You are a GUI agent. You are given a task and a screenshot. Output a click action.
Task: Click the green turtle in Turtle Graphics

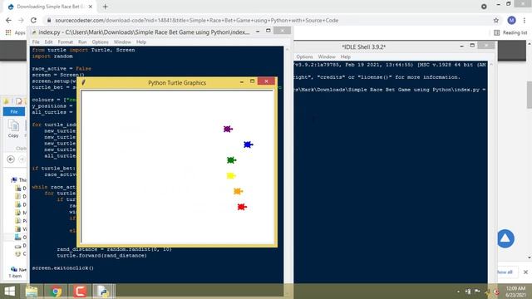231,160
